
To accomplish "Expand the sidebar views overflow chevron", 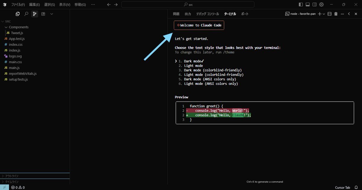I will point(52,14).
